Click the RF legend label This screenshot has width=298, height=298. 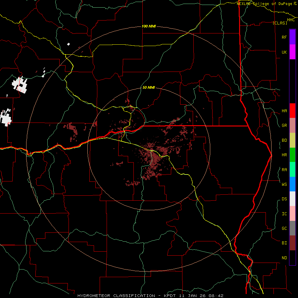pos(284,37)
